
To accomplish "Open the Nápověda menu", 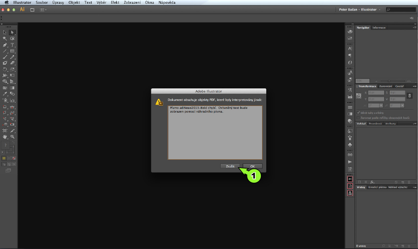I will click(167, 3).
